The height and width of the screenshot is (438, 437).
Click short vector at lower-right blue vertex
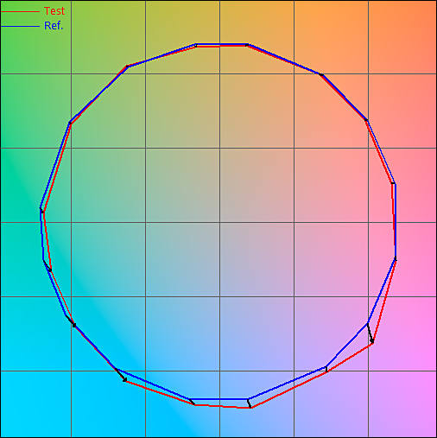(326, 369)
